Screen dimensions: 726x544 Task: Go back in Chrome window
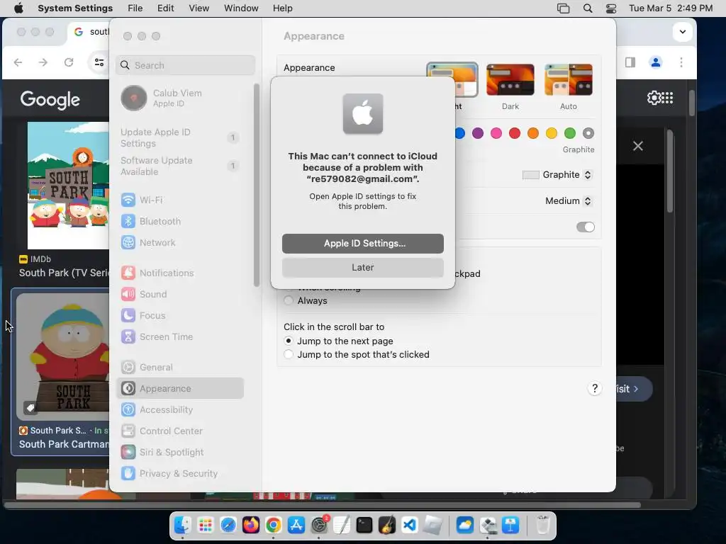tap(18, 62)
